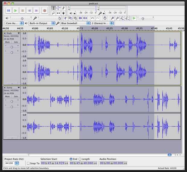This screenshot has width=187, height=172.
Task: Enable the Snap To checkbox
Action: pos(28,163)
